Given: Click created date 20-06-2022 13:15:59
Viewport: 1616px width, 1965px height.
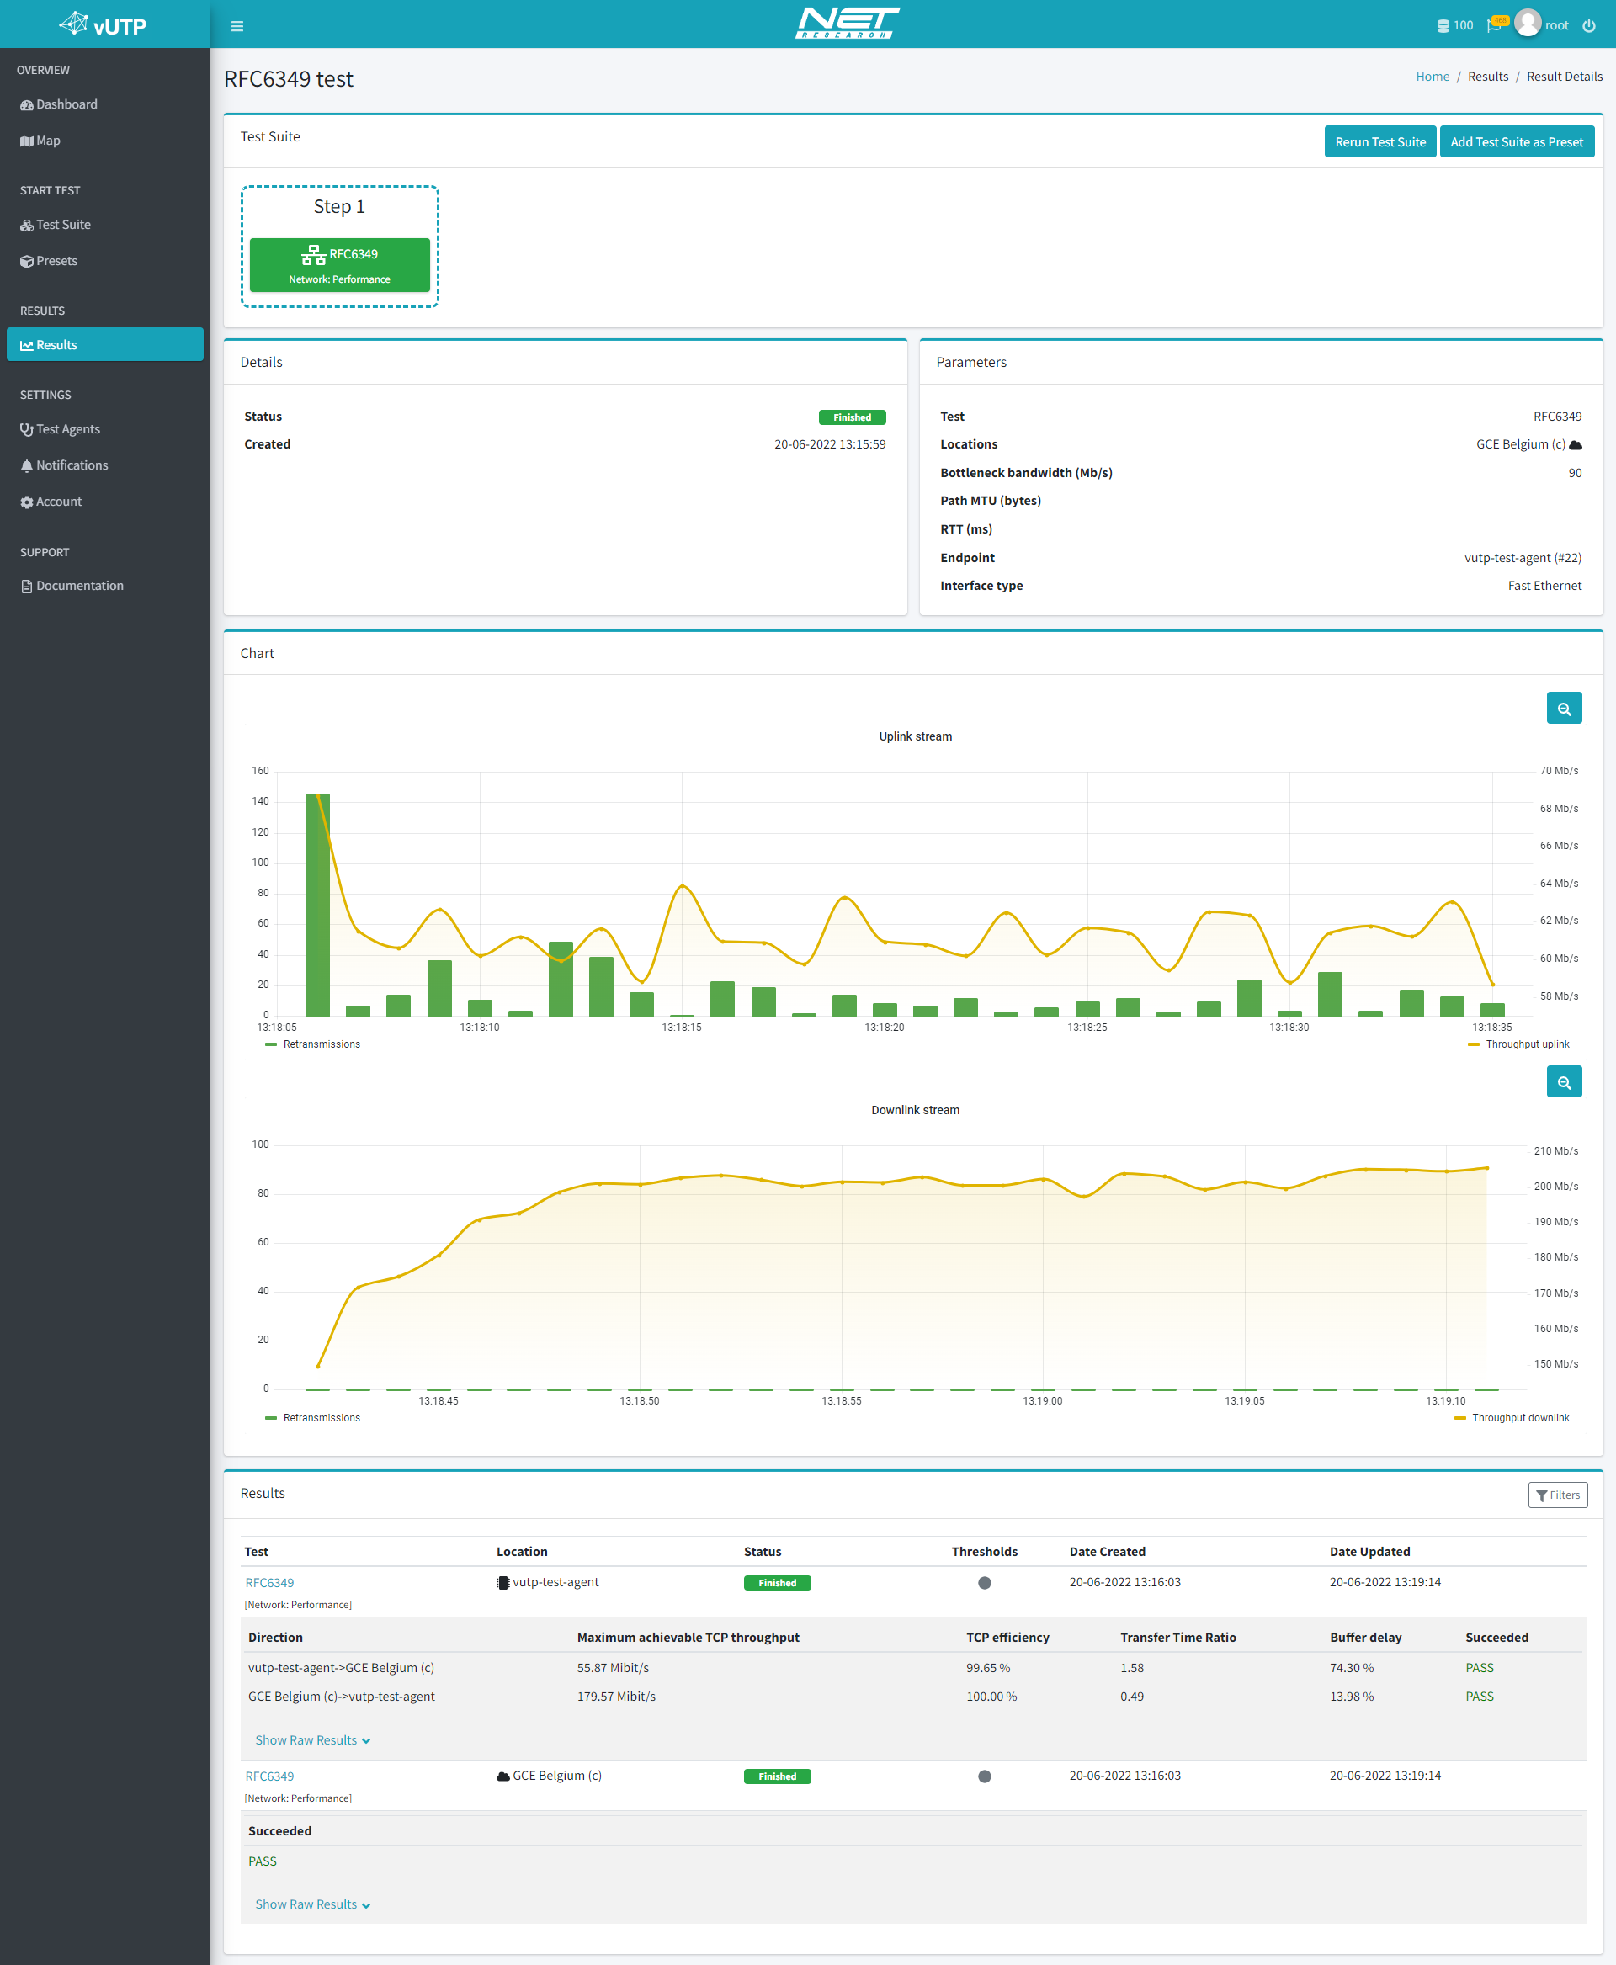Looking at the screenshot, I should pyautogui.click(x=829, y=444).
